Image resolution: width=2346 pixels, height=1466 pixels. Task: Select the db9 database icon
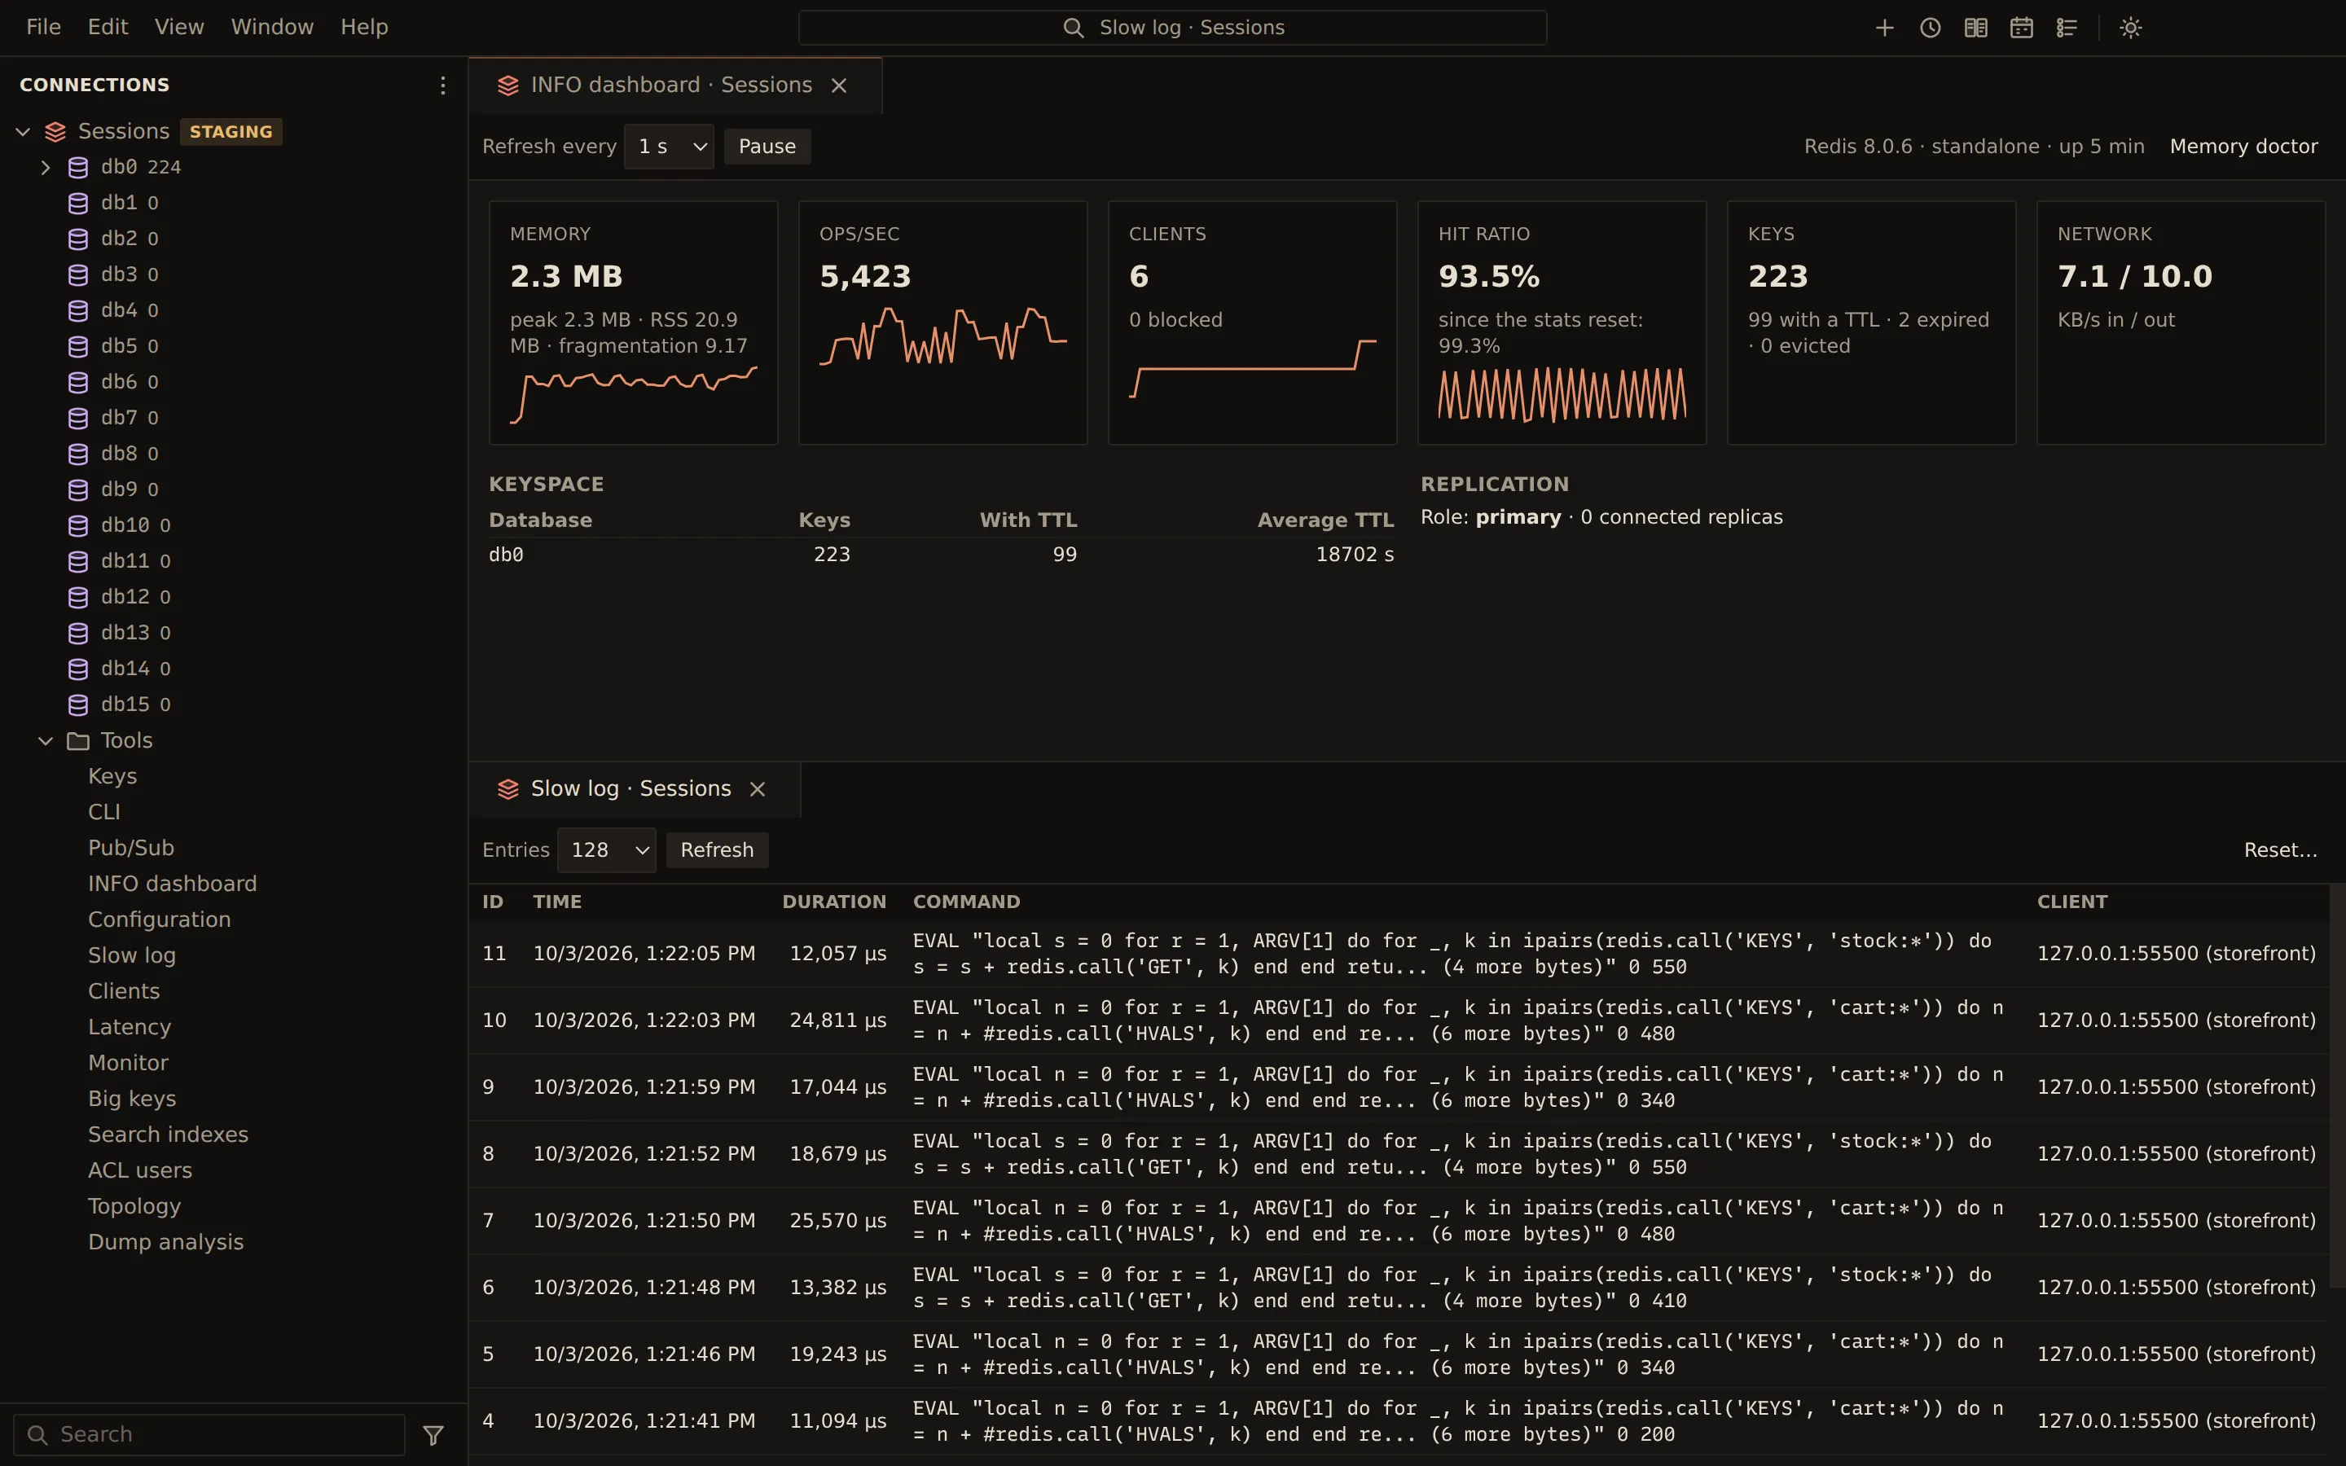[x=78, y=489]
